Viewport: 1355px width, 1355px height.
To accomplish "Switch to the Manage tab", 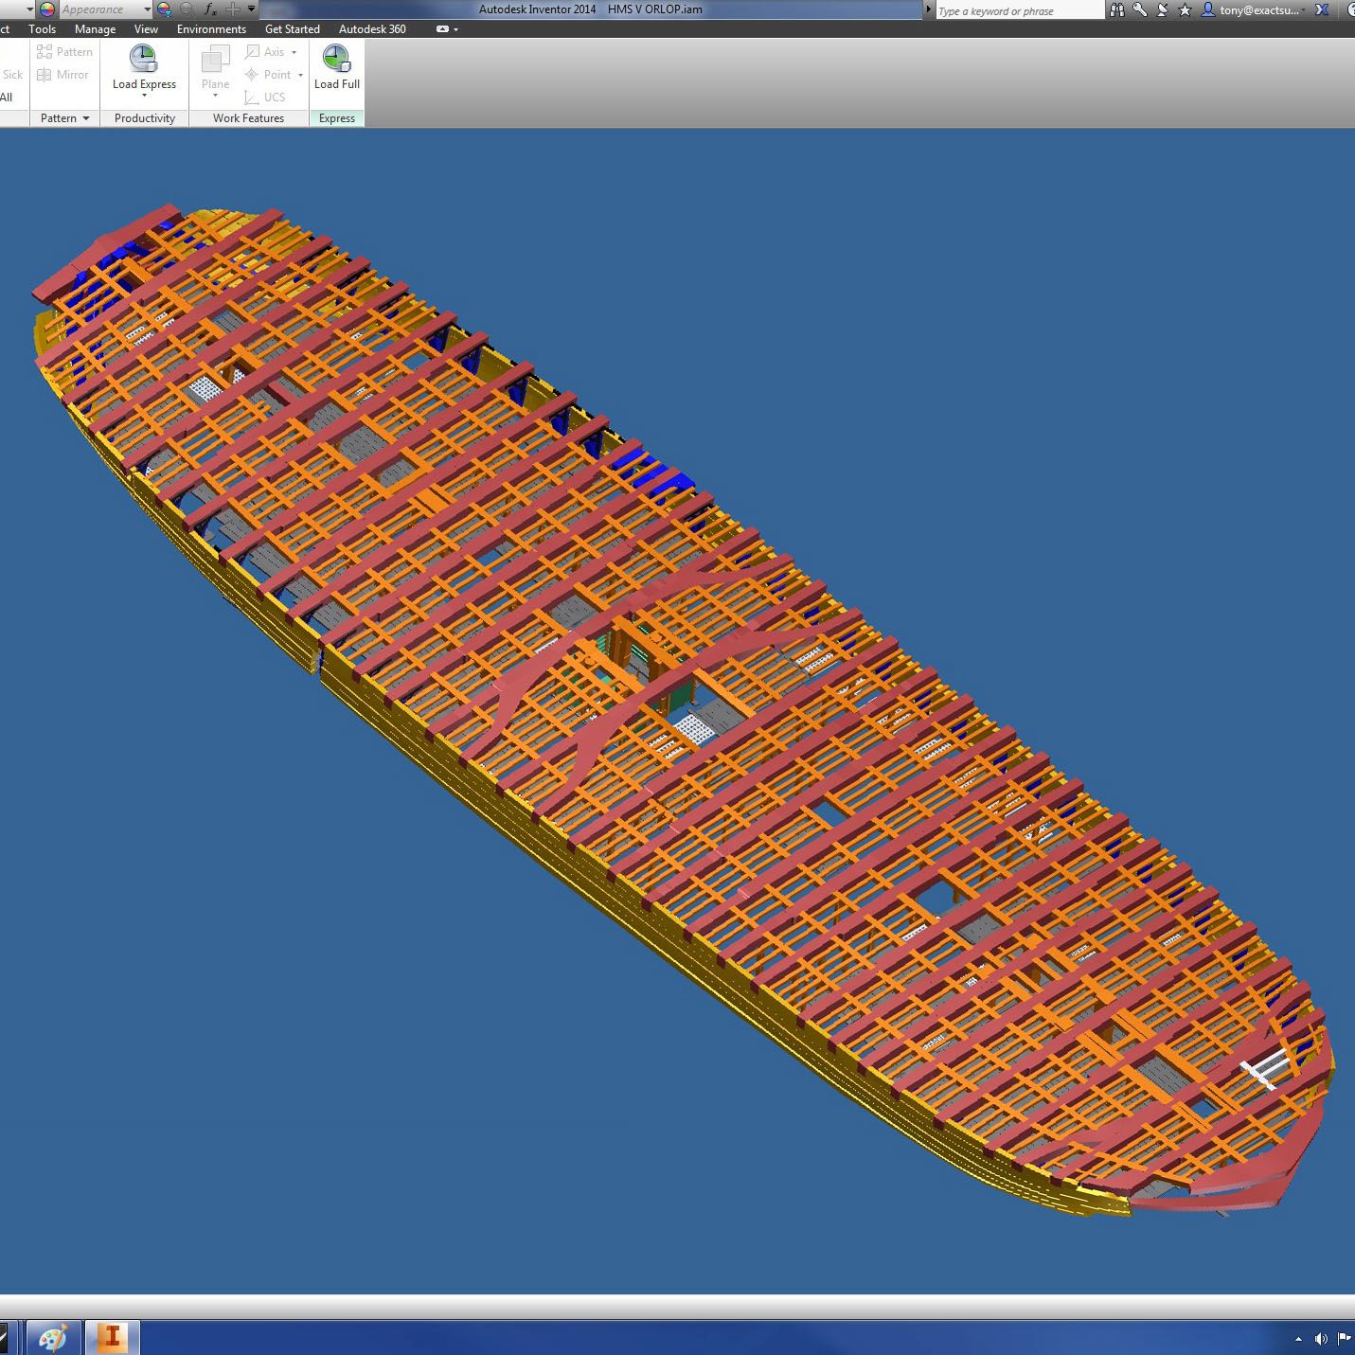I will [95, 29].
